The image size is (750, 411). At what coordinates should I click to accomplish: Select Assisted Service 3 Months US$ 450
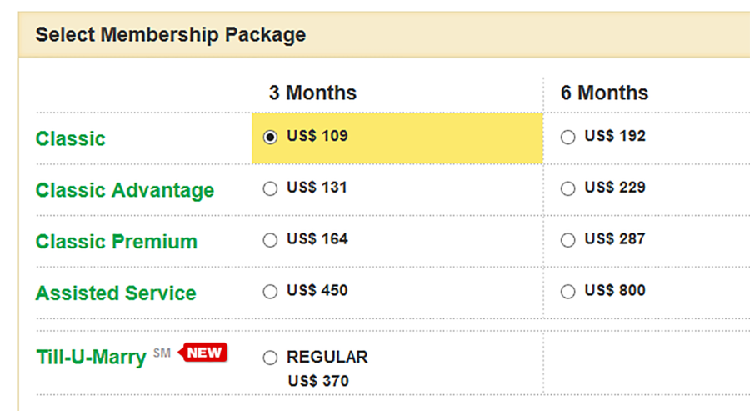click(270, 292)
